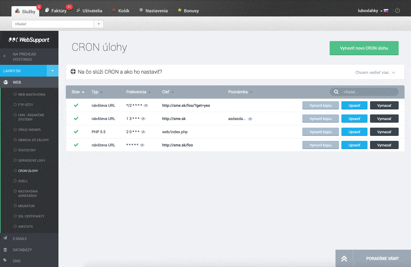Image resolution: width=411 pixels, height=267 pixels.
Task: Click the globe icon beside WEB
Action: 6,82
